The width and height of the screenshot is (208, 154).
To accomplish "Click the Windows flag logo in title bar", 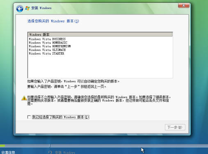I will pos(27,8).
